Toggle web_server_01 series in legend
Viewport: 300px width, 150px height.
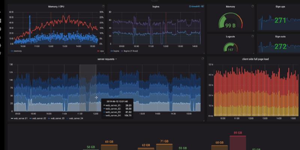coord(21,118)
